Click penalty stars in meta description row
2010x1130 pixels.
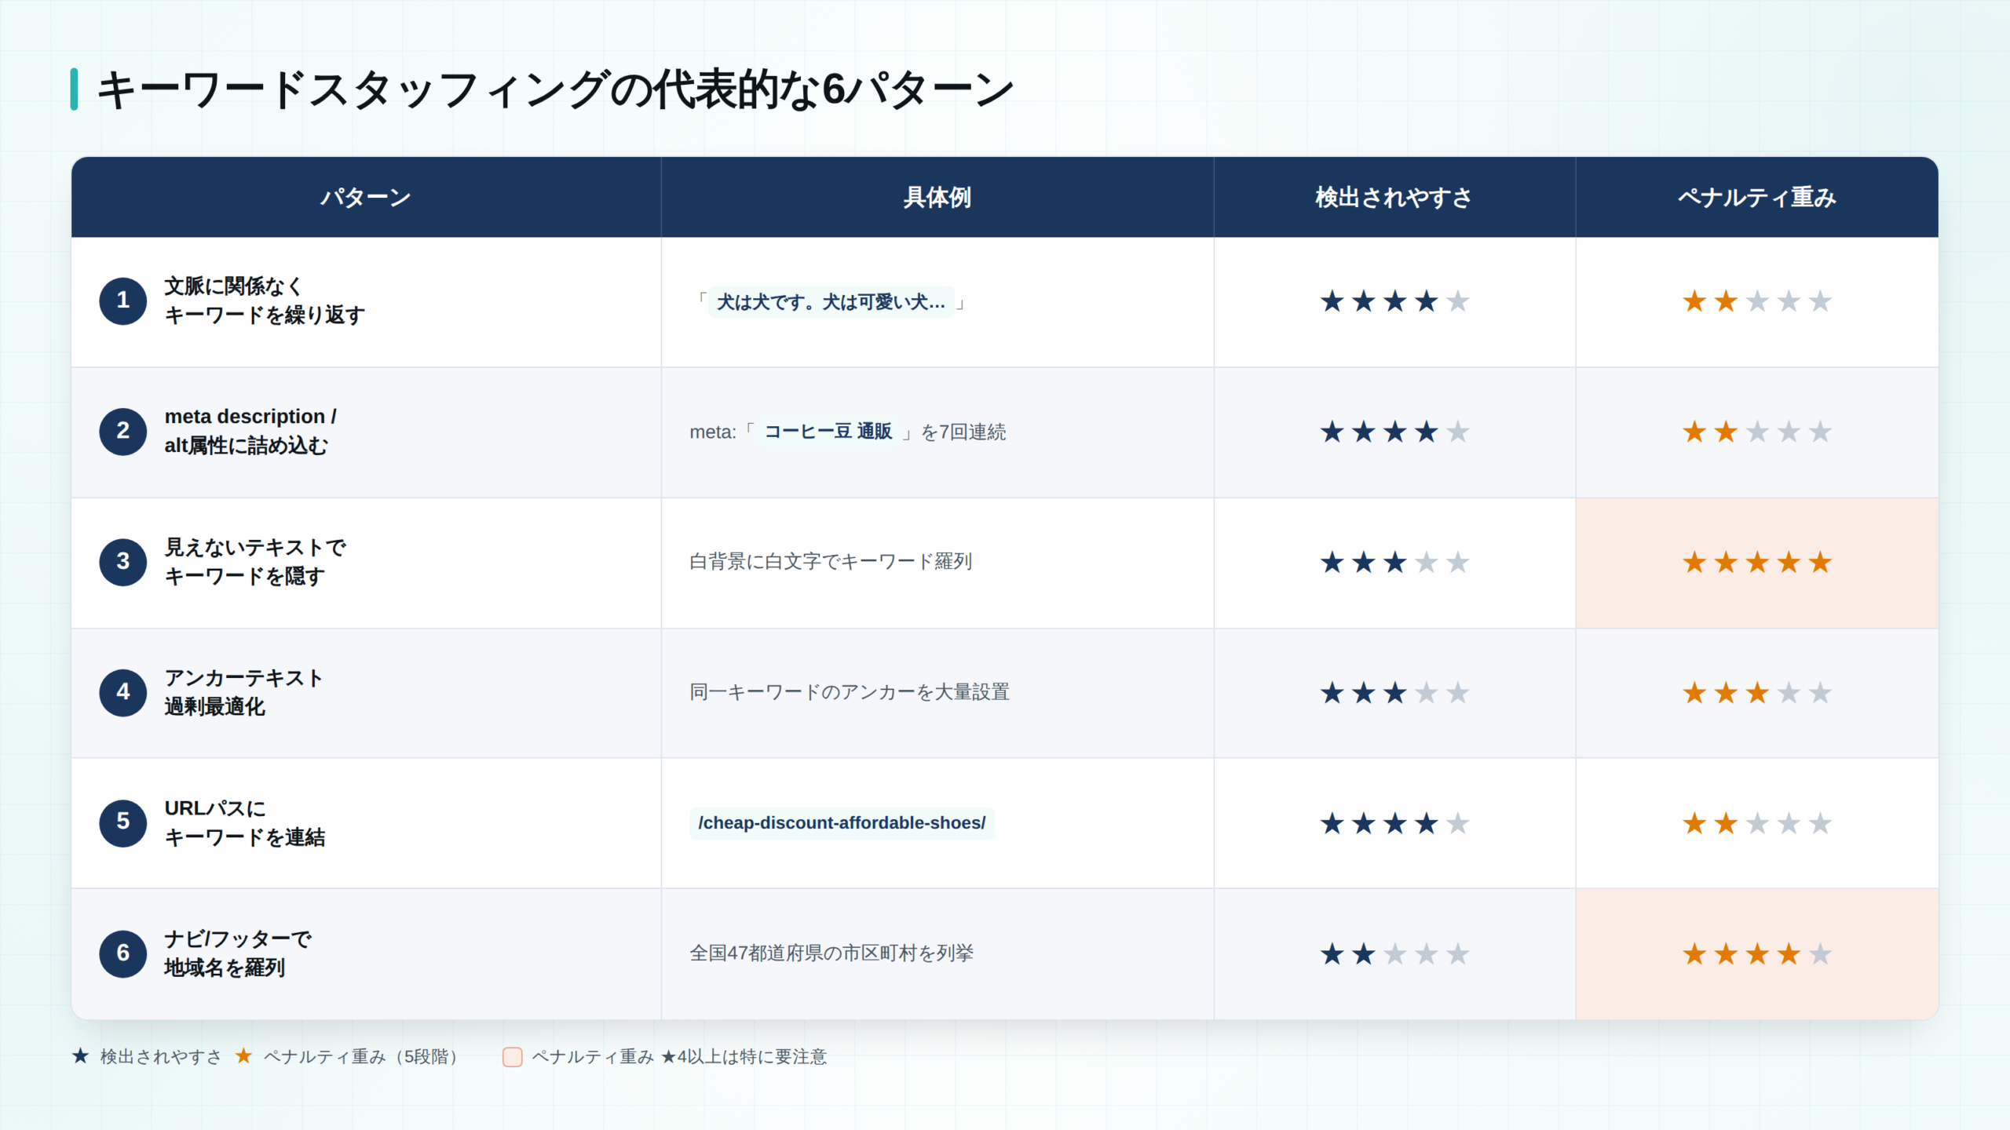click(x=1756, y=432)
